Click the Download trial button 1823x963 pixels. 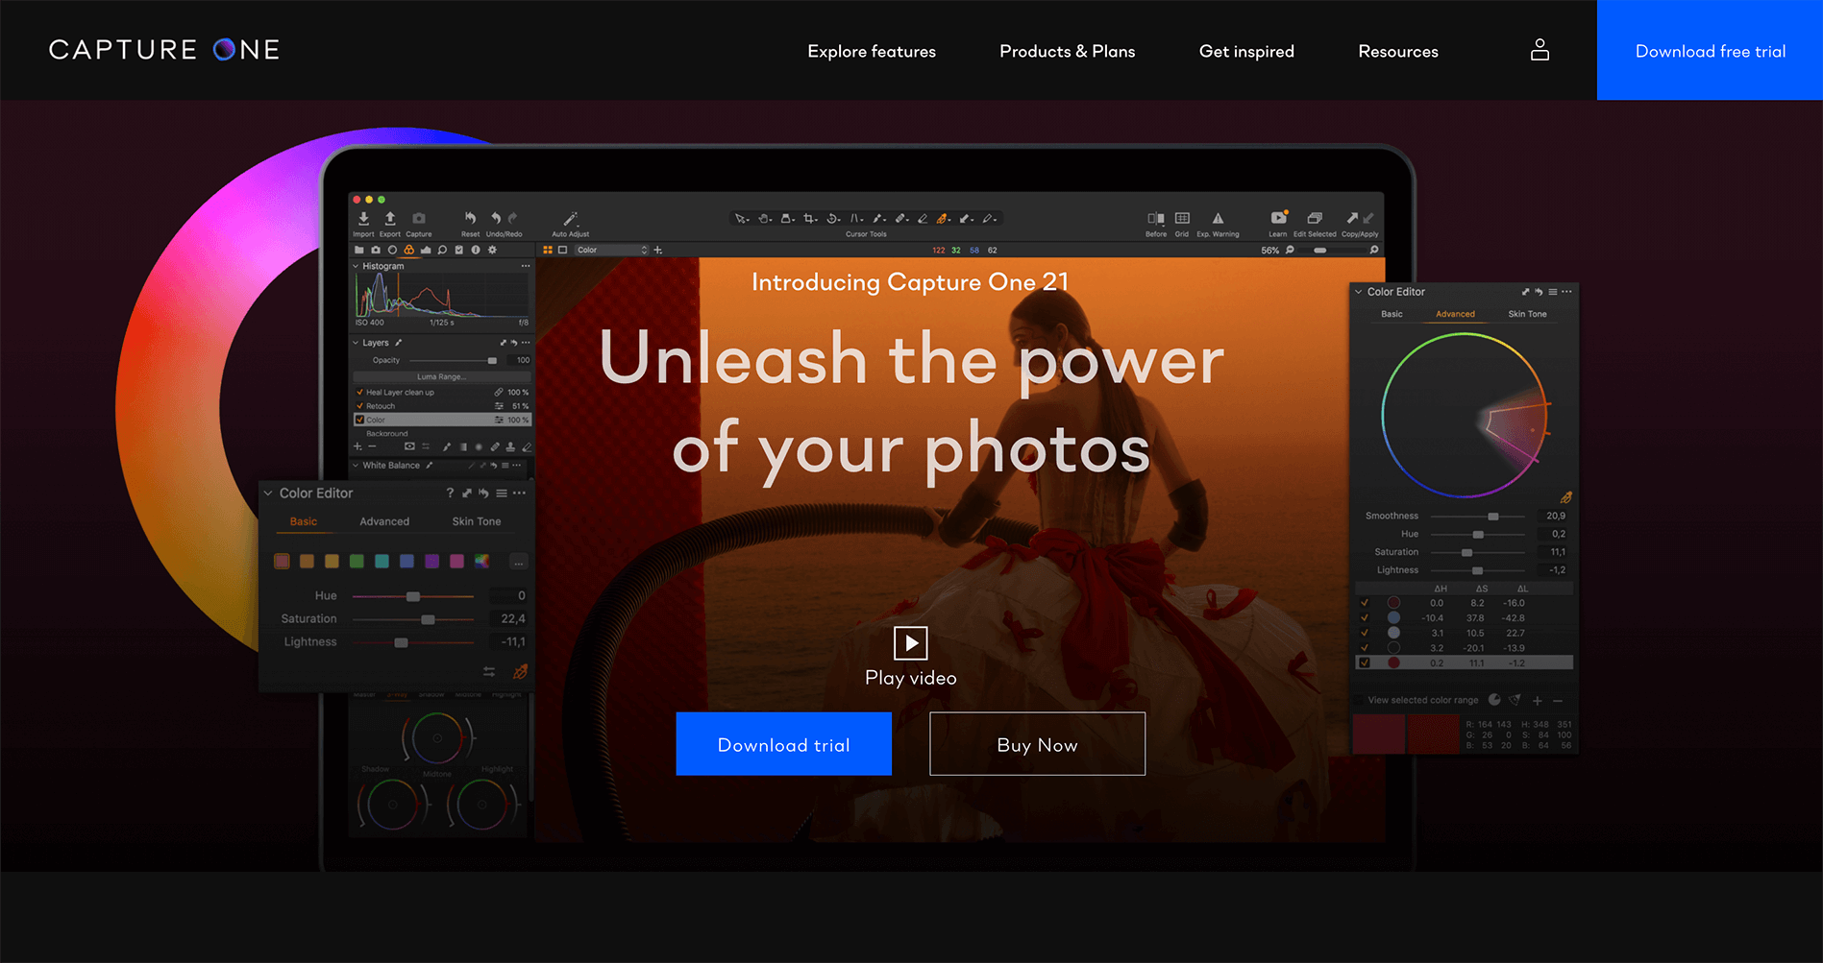click(x=783, y=744)
